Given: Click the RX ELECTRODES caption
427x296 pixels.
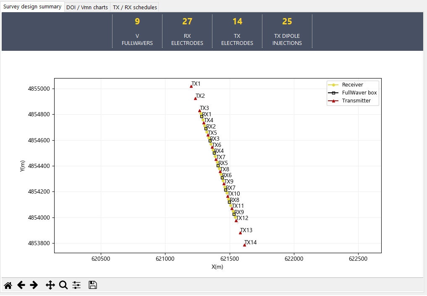Looking at the screenshot, I should [x=187, y=39].
